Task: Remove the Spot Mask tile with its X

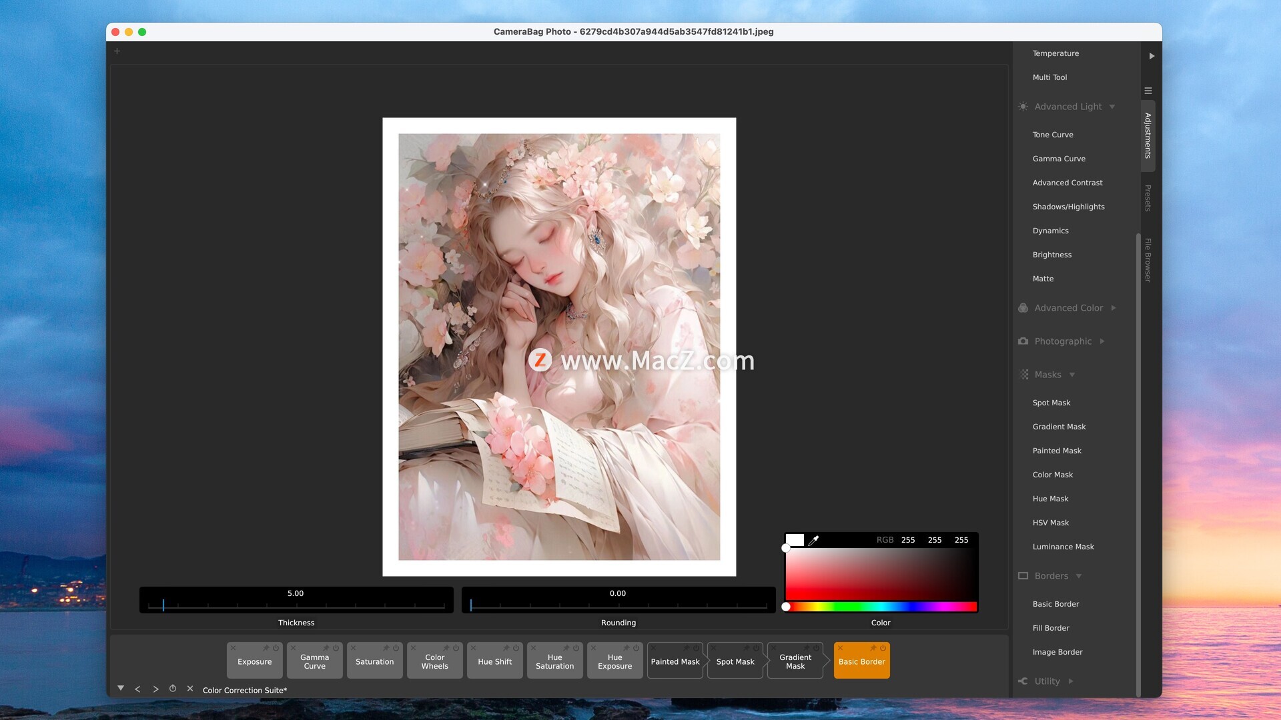Action: point(713,648)
